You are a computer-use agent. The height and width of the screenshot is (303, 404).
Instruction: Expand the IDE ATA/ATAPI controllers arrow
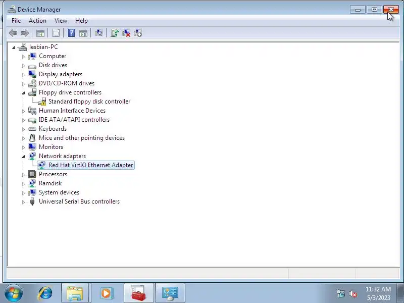coord(23,120)
